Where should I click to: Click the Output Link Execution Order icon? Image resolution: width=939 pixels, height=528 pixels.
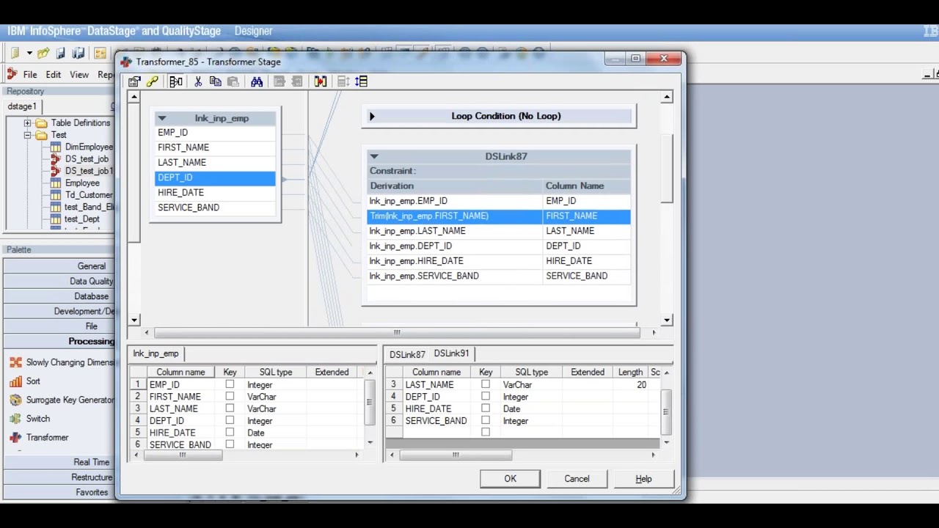361,81
